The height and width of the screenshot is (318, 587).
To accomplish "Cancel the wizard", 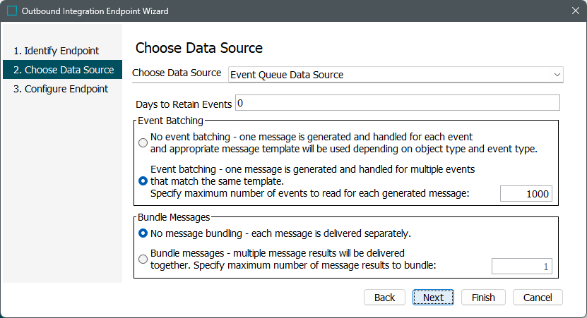I will [538, 297].
